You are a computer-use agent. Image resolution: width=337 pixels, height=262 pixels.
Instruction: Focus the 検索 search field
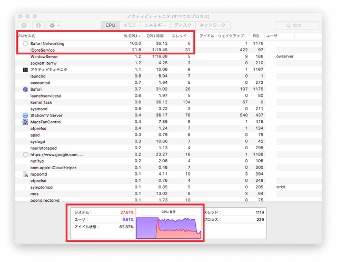pos(297,25)
